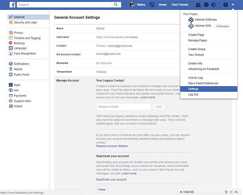
Task: Edit the Username row
Action: 117,37
